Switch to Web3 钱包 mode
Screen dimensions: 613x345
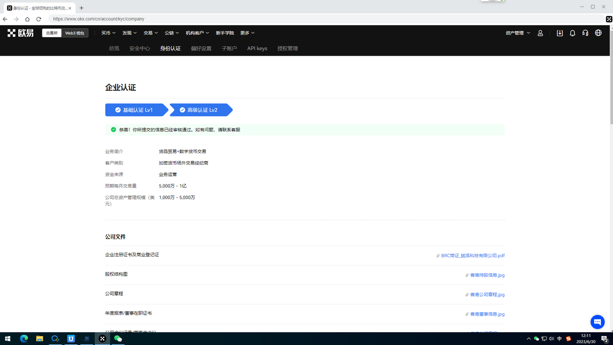point(75,33)
